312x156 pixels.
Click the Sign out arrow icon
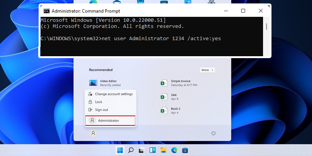[x=90, y=110]
